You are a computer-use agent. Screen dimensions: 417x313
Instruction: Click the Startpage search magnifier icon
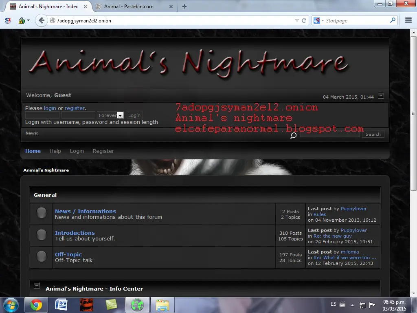(x=393, y=20)
